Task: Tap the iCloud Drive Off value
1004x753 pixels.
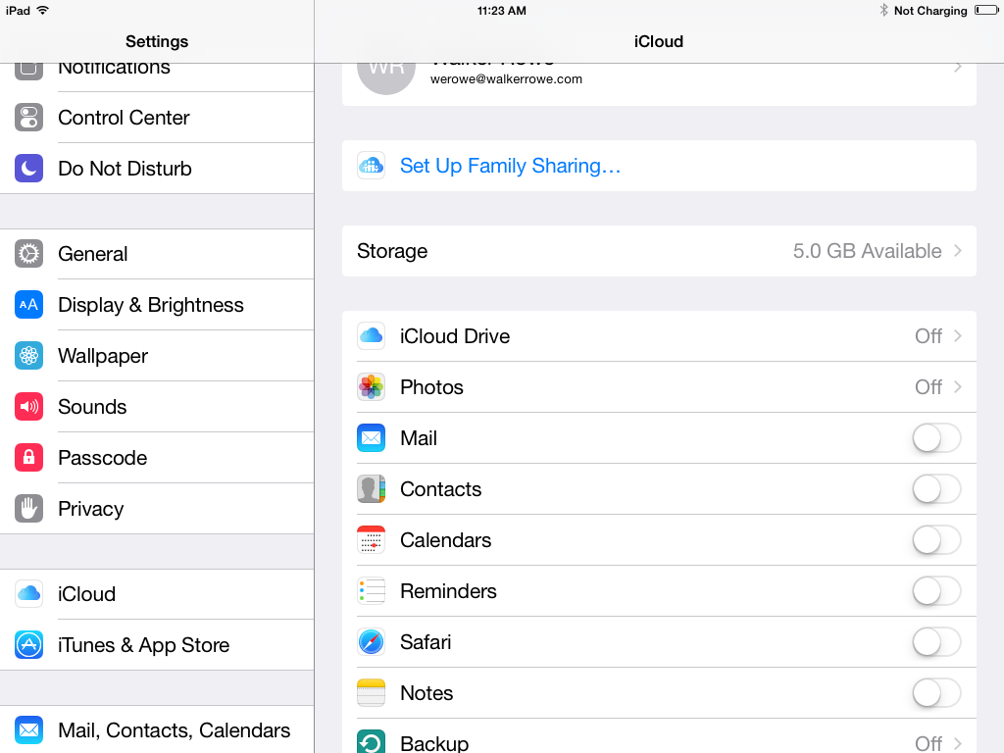Action: (928, 336)
